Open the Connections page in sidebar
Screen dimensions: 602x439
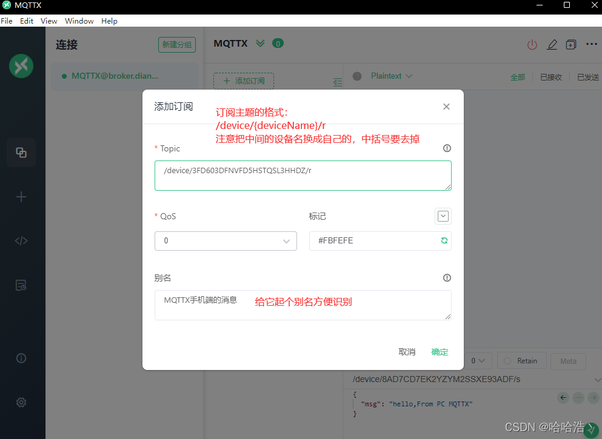(21, 153)
